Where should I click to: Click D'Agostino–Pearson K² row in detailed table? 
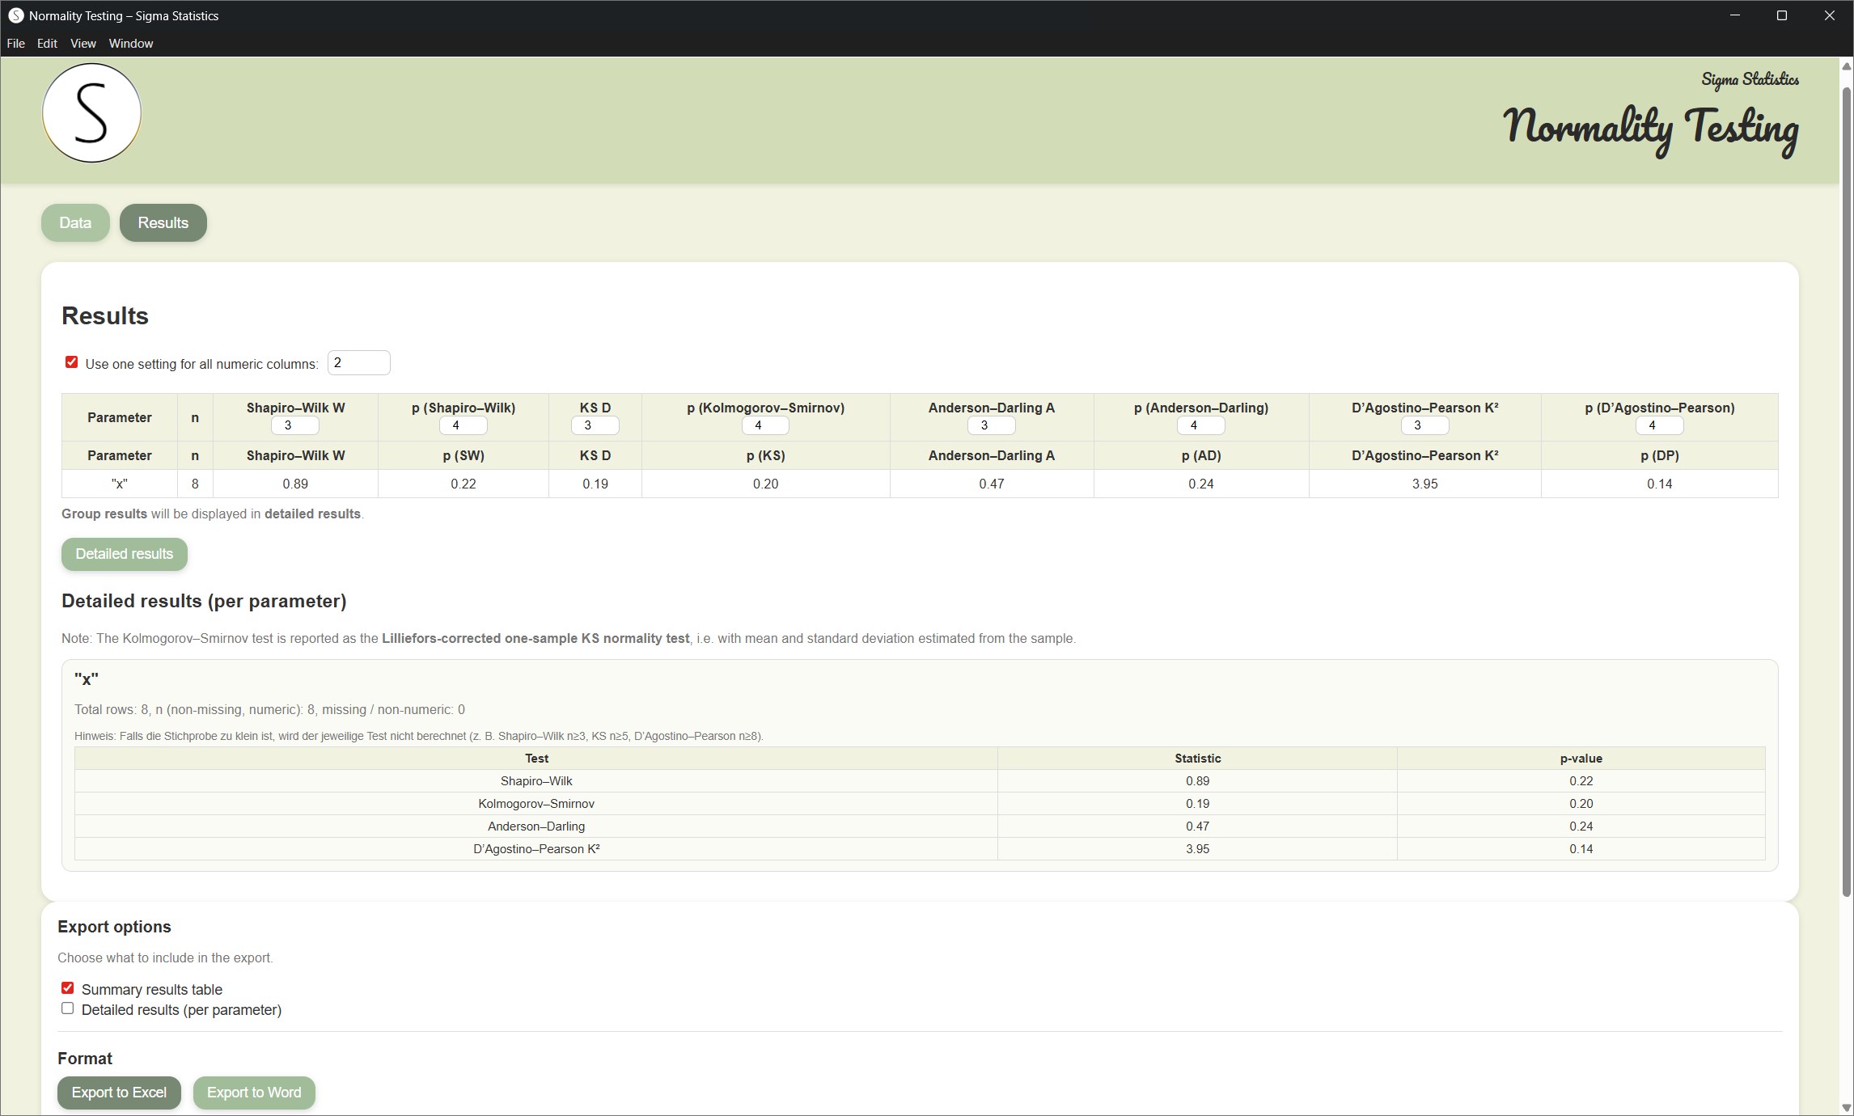click(x=920, y=849)
